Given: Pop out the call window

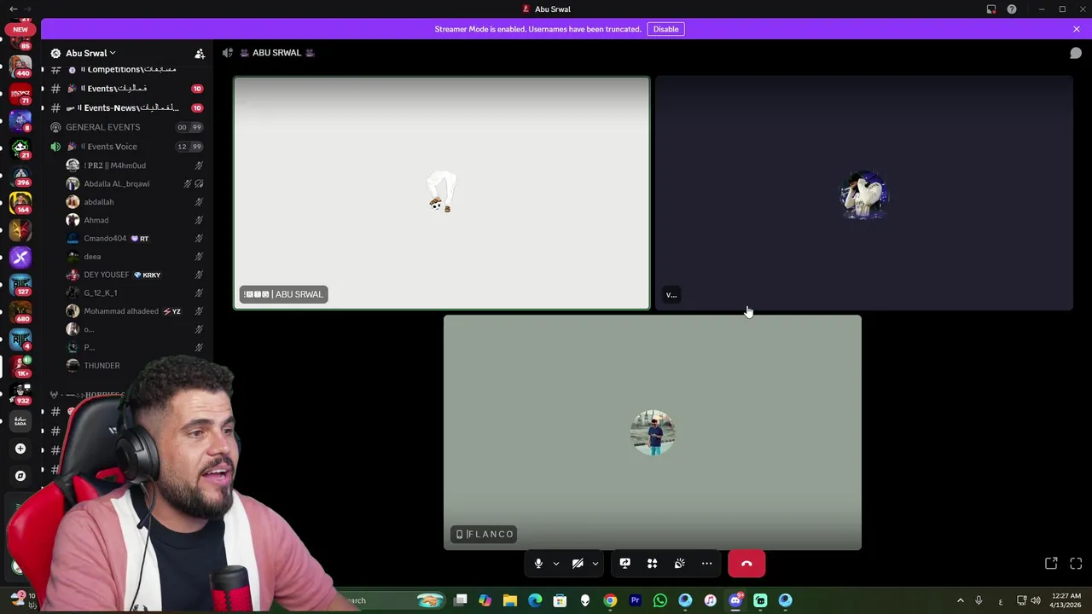Looking at the screenshot, I should (x=1051, y=564).
